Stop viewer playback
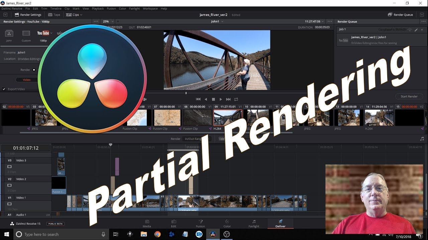Screen dimensions: 428x240 click(x=213, y=99)
